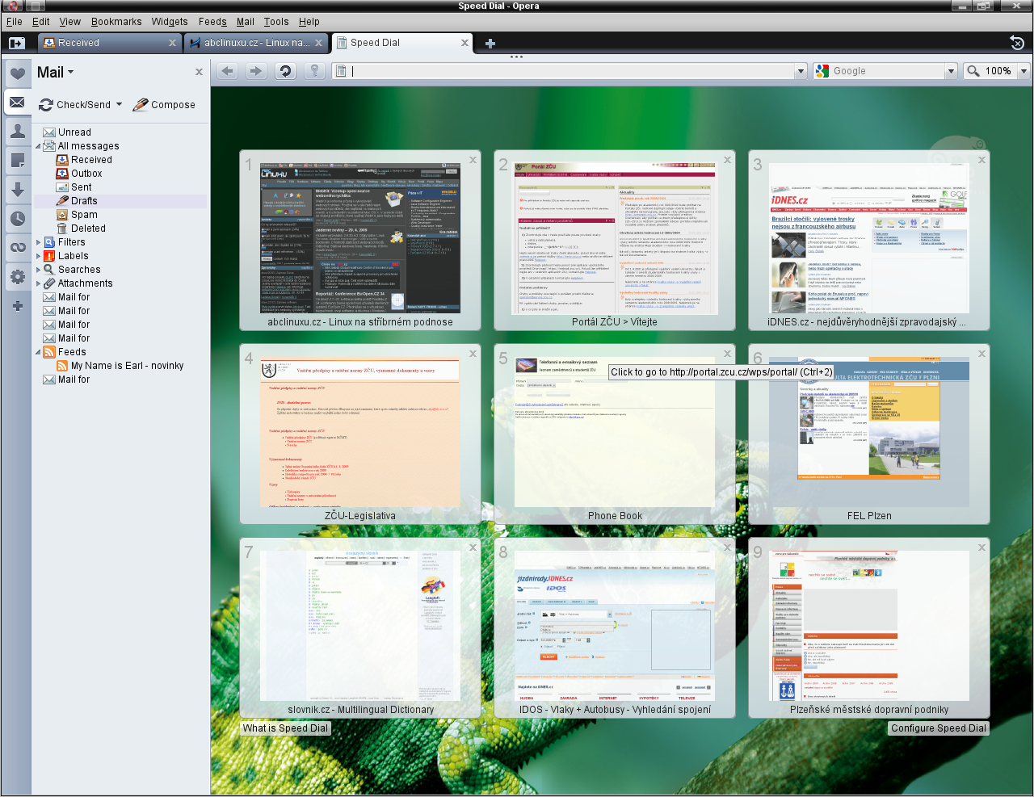Select the Spam folder
Screen dimensions: 1034x797
coord(84,215)
